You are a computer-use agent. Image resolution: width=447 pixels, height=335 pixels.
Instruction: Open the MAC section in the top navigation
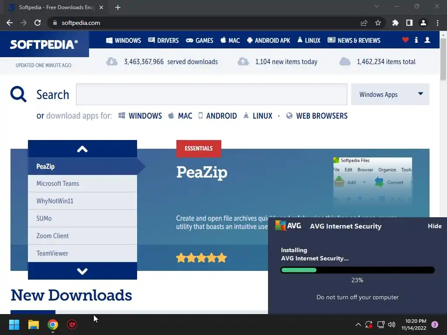230,41
